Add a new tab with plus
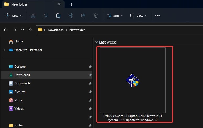This screenshot has height=128, width=203. coord(71,4)
